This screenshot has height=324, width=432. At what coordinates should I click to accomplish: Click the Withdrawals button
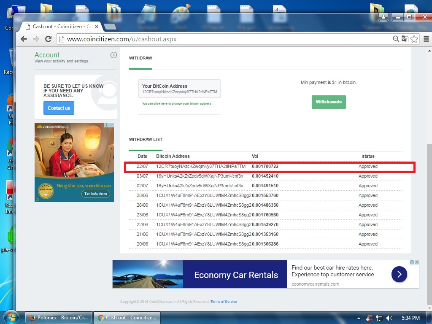(x=329, y=102)
